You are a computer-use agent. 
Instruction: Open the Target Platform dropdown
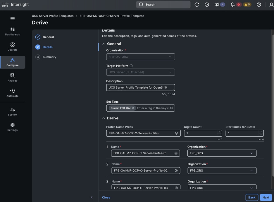(x=140, y=72)
